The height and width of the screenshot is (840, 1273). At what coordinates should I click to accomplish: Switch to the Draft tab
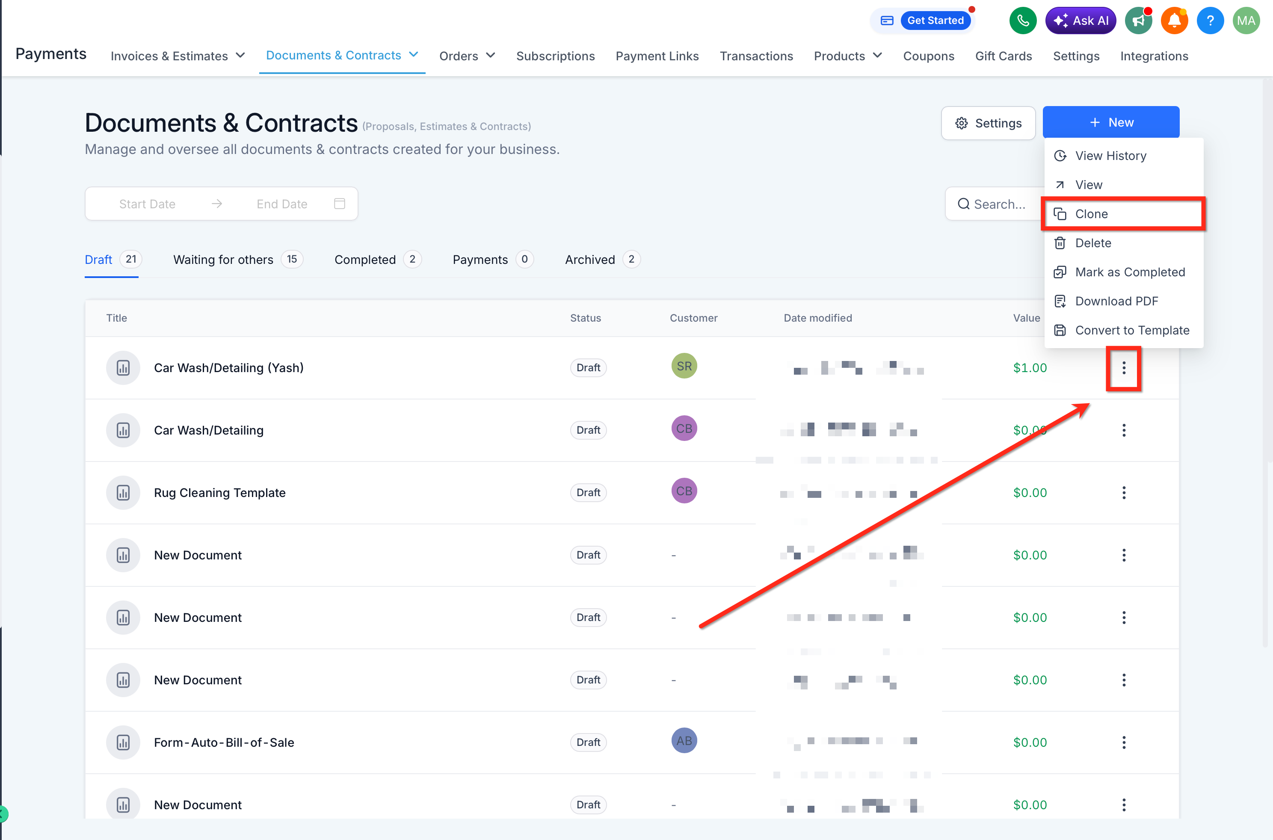click(113, 260)
